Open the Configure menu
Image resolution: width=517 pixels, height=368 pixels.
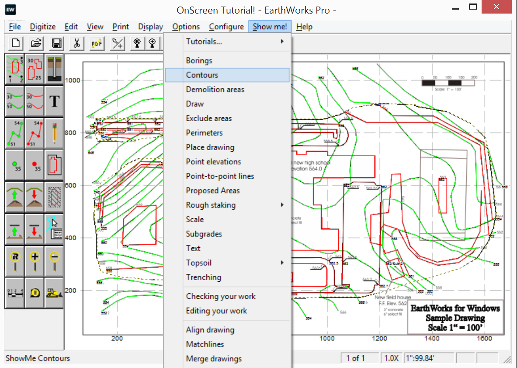[226, 27]
